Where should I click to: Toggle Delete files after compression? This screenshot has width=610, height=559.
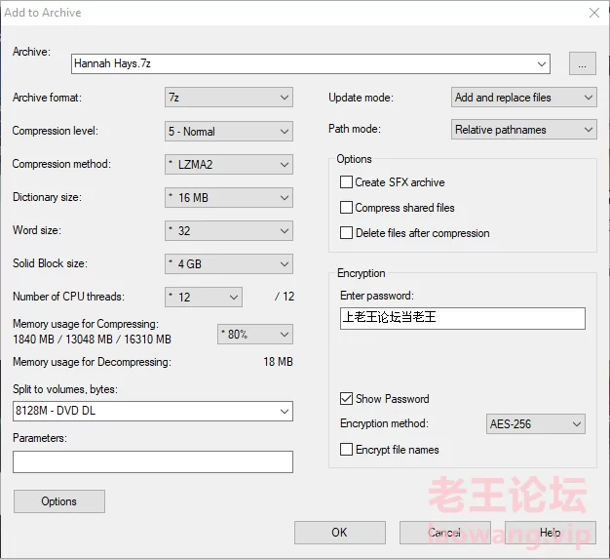click(x=346, y=232)
